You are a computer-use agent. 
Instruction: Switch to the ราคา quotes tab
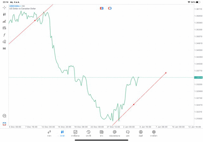(x=49, y=133)
